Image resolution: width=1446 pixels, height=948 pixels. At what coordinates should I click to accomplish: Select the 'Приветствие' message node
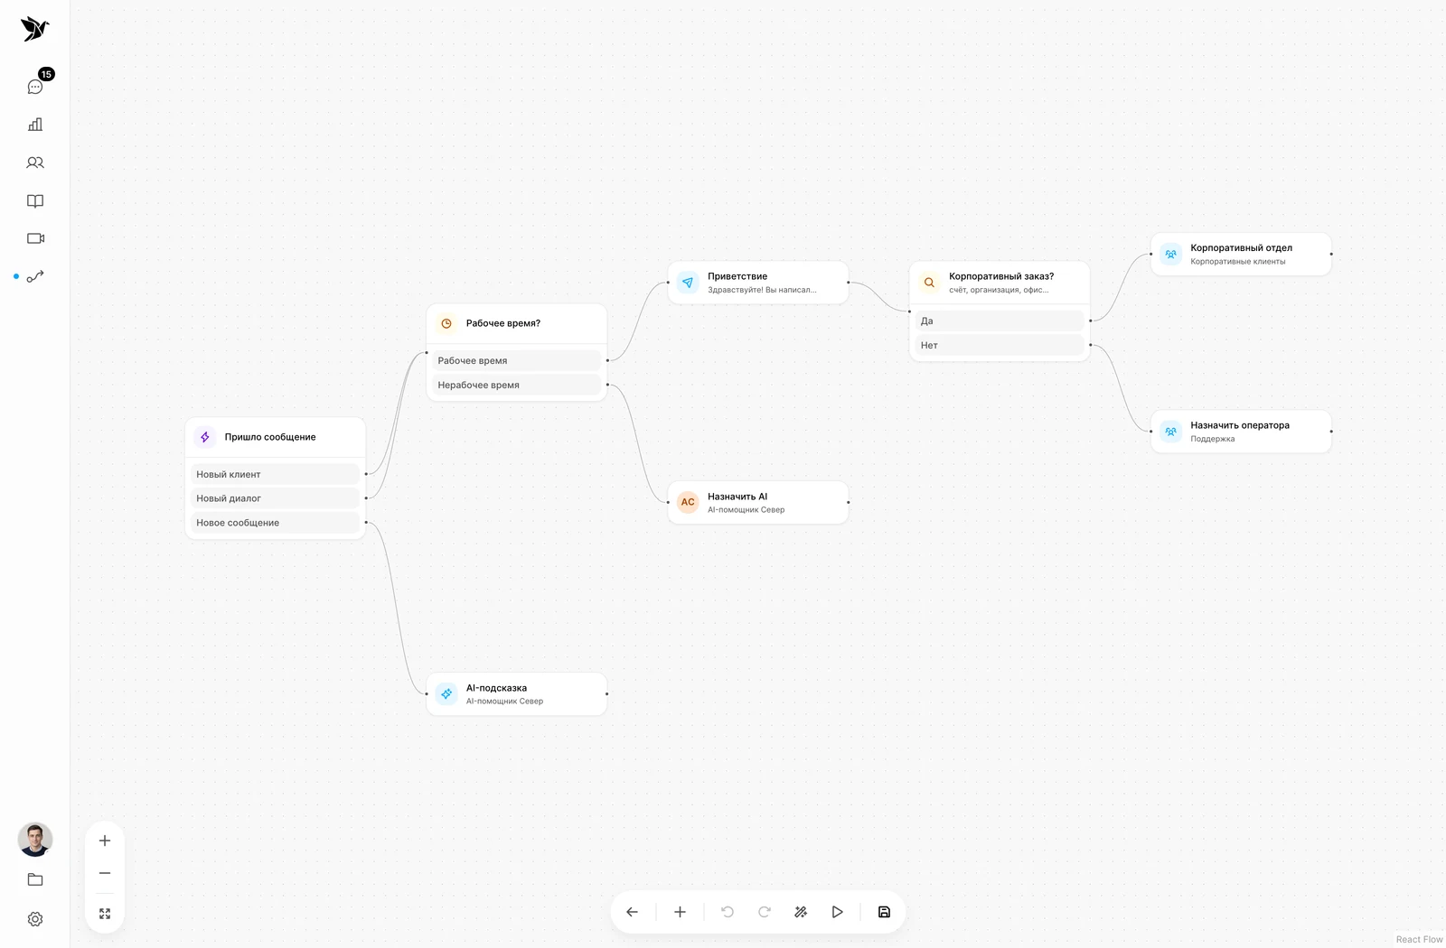coord(758,283)
